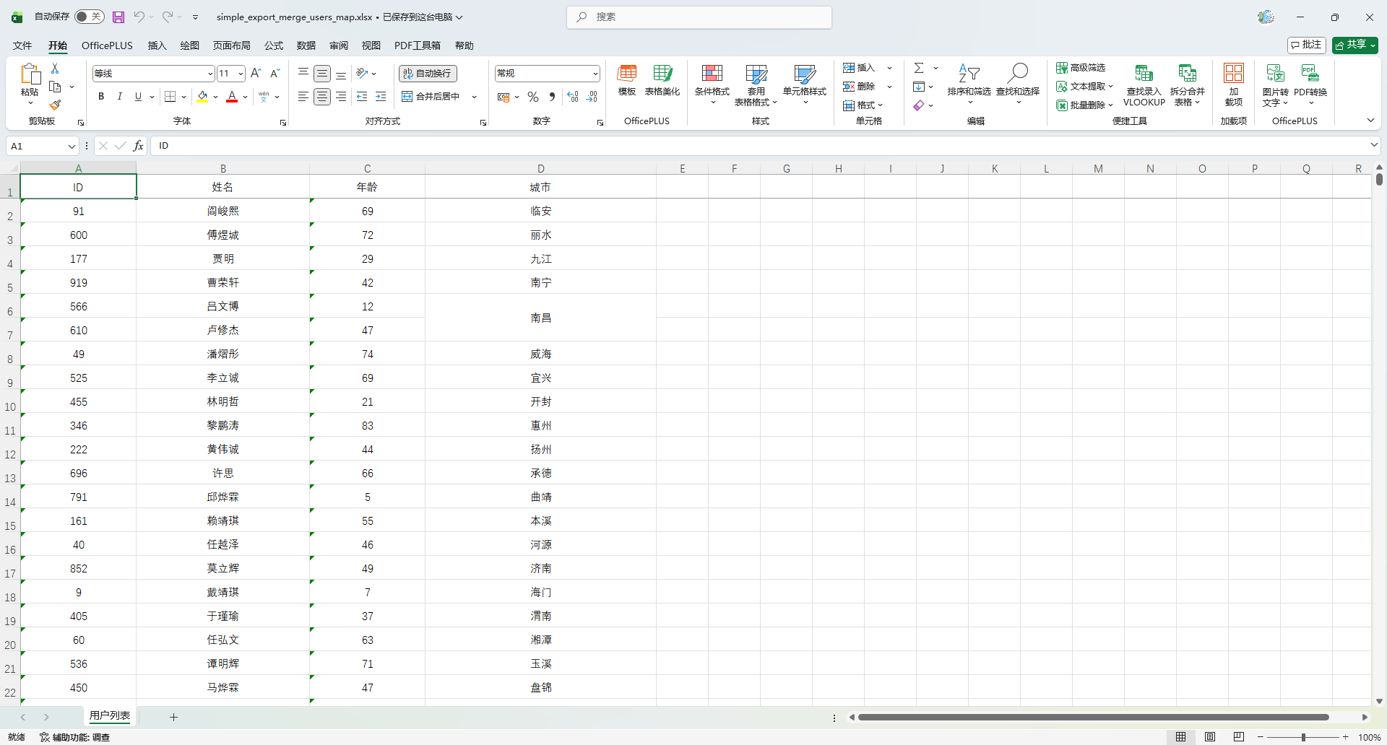The width and height of the screenshot is (1387, 745).
Task: Click the Save icon in title bar
Action: tap(118, 17)
